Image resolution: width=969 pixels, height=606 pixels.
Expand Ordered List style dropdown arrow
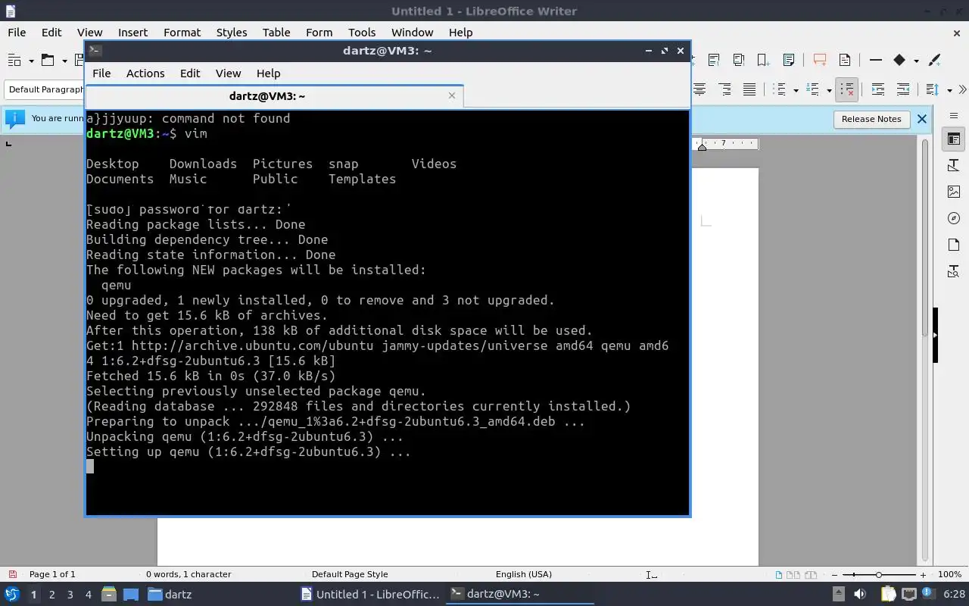(x=829, y=90)
